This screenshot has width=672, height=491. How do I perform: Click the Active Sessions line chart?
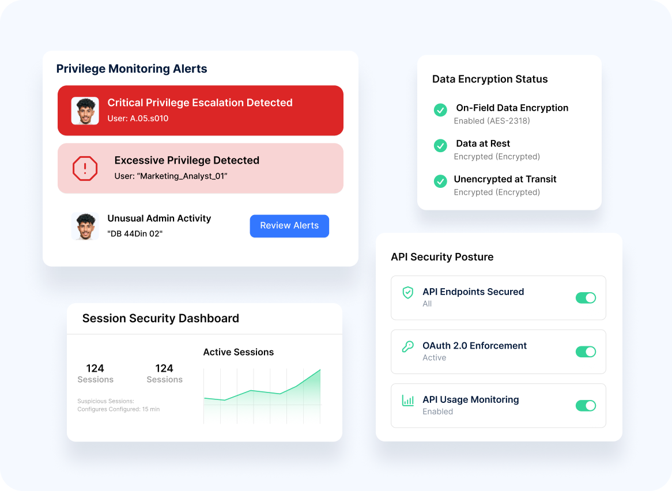(x=262, y=395)
